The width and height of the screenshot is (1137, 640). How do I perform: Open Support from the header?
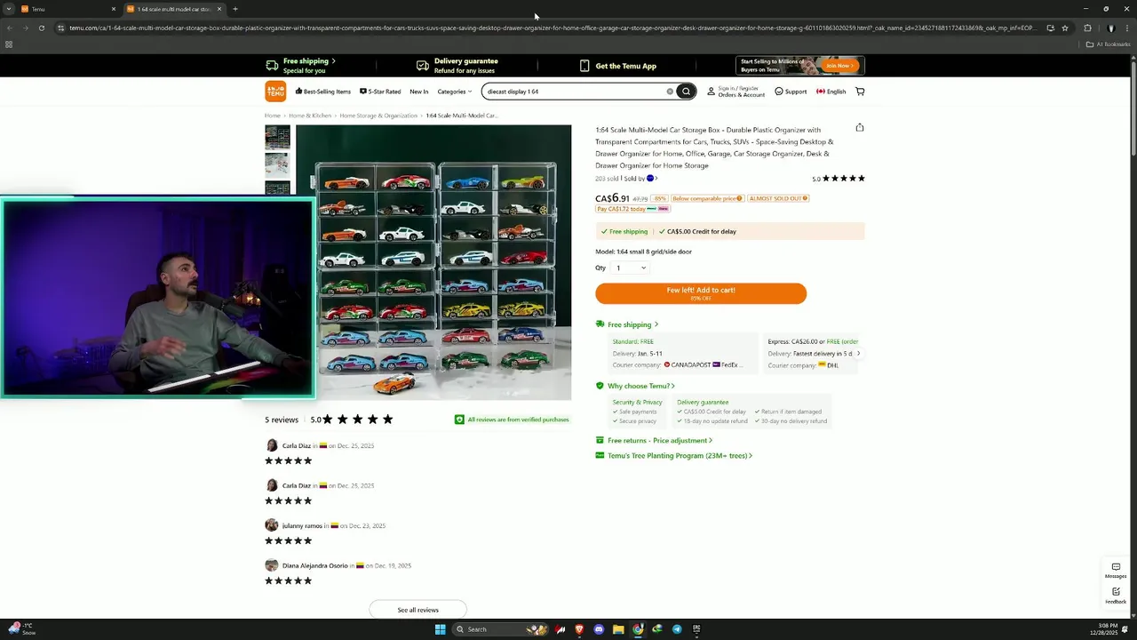pyautogui.click(x=791, y=92)
